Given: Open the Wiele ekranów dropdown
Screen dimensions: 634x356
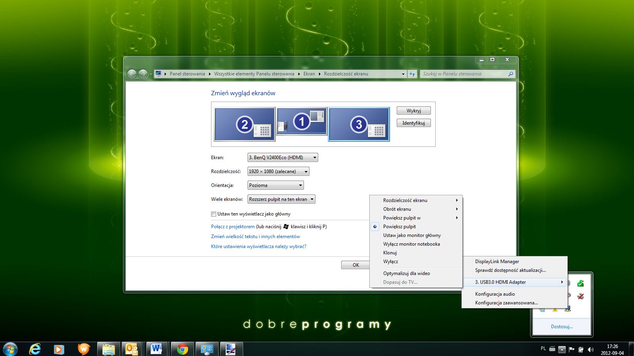Looking at the screenshot, I should (281, 199).
